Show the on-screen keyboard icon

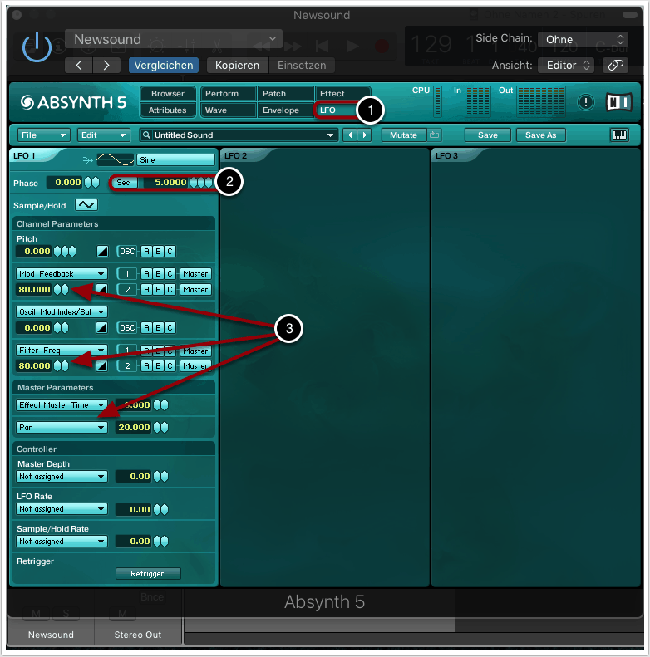[619, 135]
